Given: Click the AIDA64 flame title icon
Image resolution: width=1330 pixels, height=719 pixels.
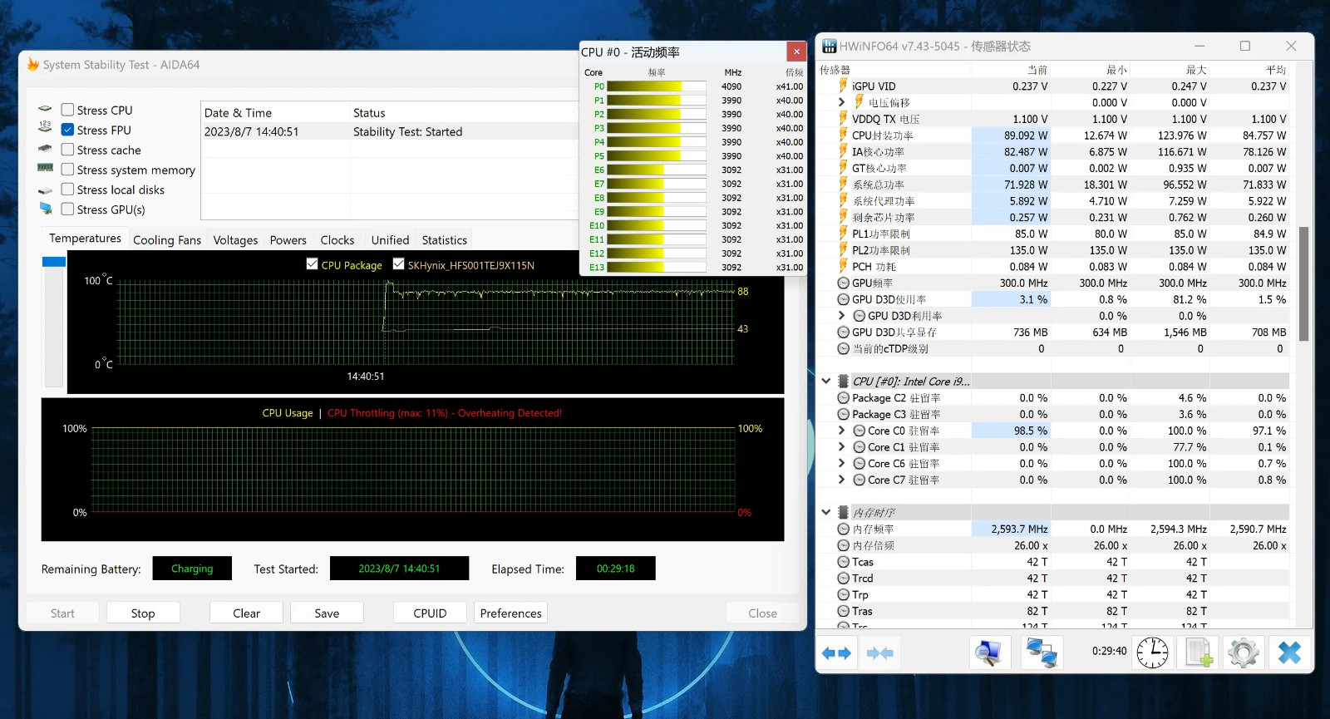Looking at the screenshot, I should pyautogui.click(x=33, y=64).
